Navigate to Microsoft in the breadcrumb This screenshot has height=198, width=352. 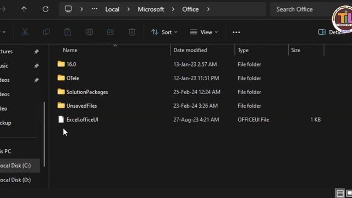pyautogui.click(x=151, y=9)
